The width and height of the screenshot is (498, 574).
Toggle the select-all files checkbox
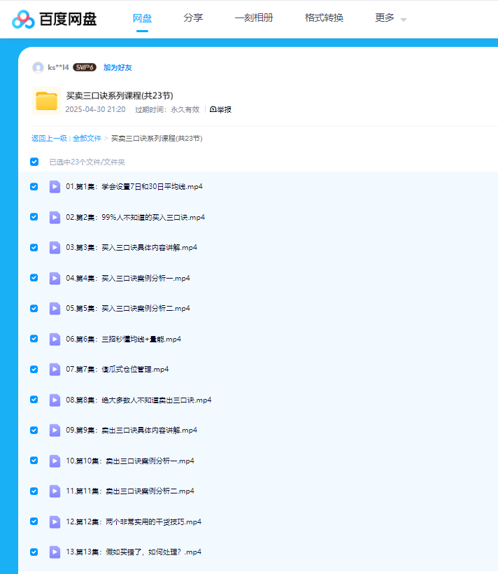coord(34,162)
